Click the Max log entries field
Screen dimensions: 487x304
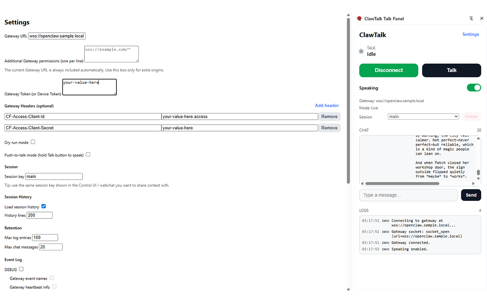tap(45, 237)
